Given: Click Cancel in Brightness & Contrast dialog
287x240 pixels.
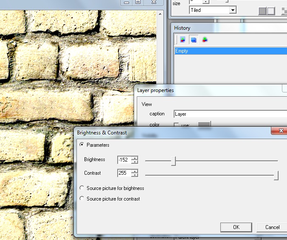Looking at the screenshot, I should tap(272, 227).
